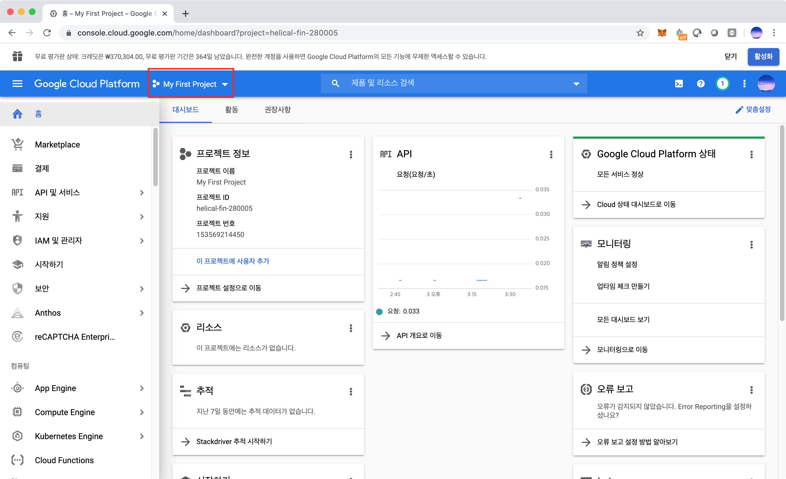
Task: Click 맞춤설정 pencil customize button
Action: [753, 110]
